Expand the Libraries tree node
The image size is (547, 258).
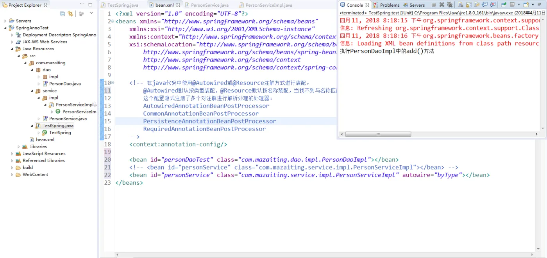[x=19, y=147]
